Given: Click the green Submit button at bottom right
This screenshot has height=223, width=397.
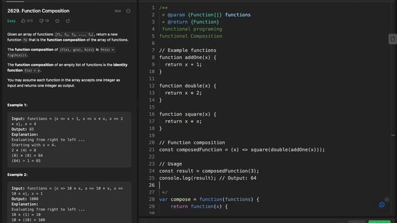Looking at the screenshot, I should click(x=379, y=222).
